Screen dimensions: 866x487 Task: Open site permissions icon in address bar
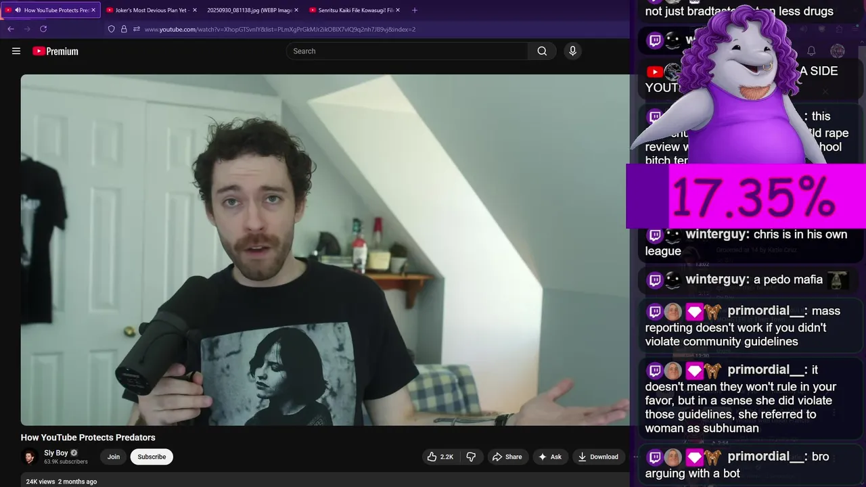(x=136, y=29)
